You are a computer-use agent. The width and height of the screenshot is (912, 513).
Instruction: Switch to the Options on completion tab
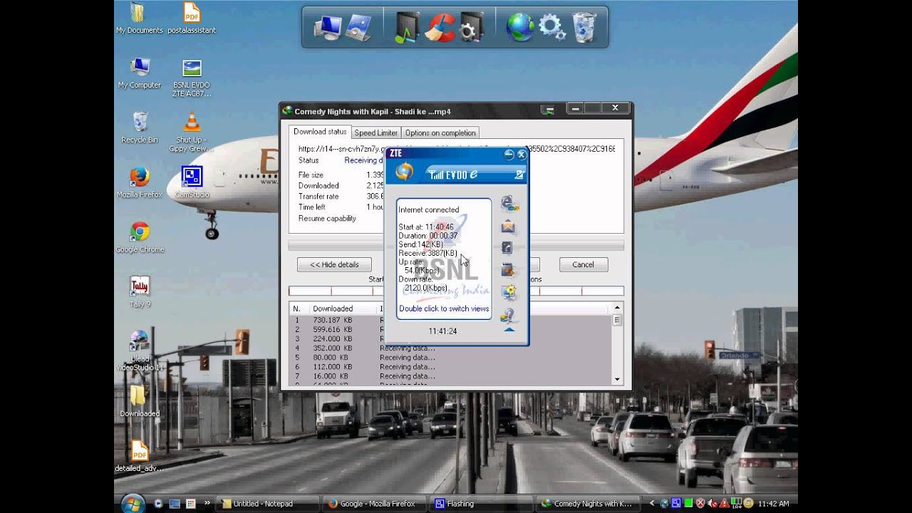[x=440, y=133]
